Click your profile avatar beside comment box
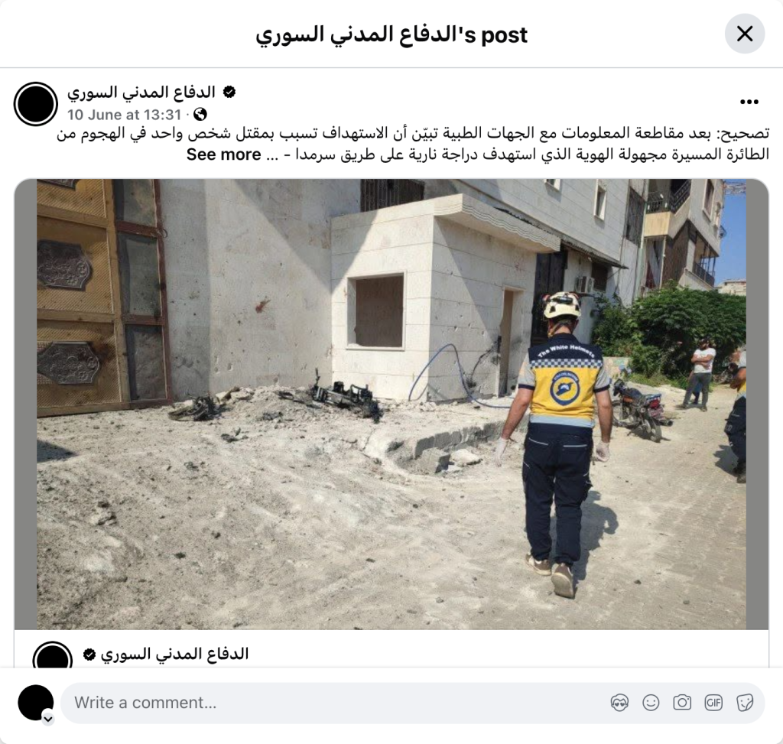 pyautogui.click(x=36, y=703)
